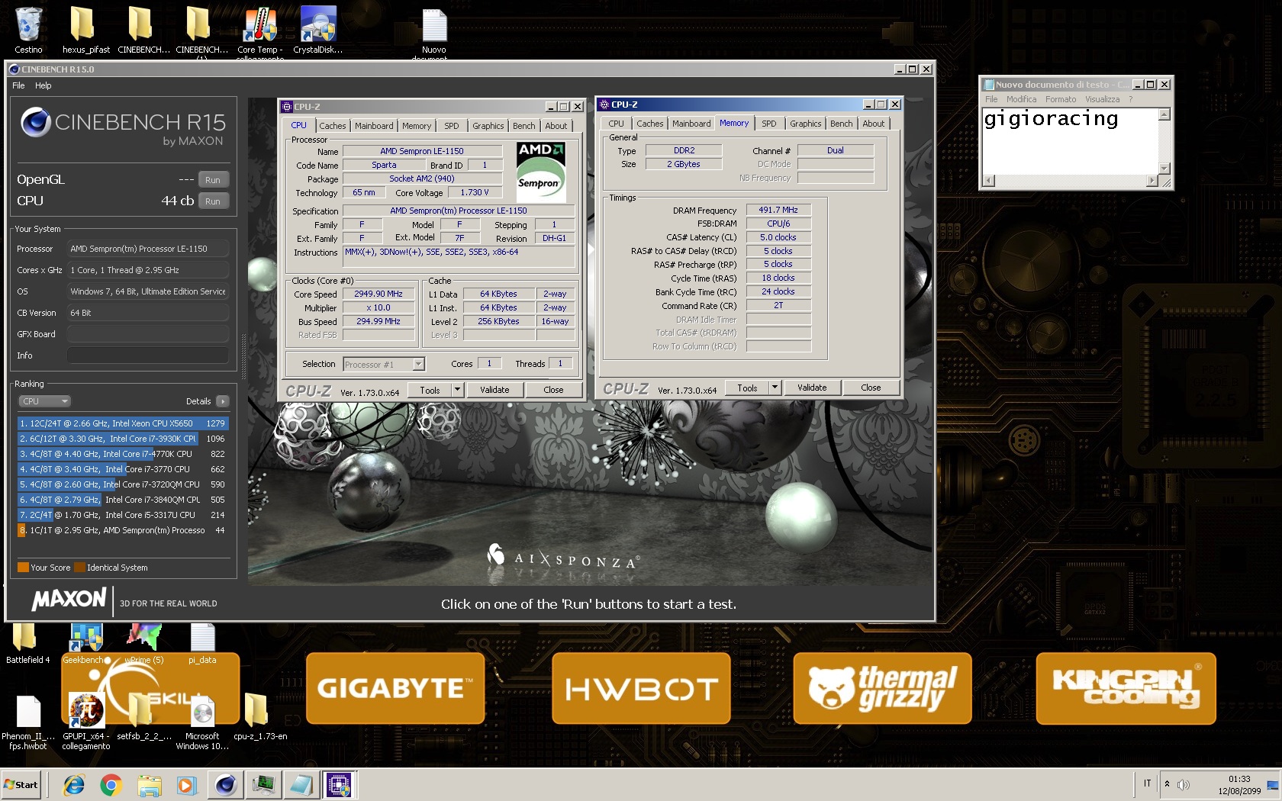Open the hexus_pifast folder on desktop
Image resolution: width=1282 pixels, height=801 pixels.
pyautogui.click(x=86, y=31)
